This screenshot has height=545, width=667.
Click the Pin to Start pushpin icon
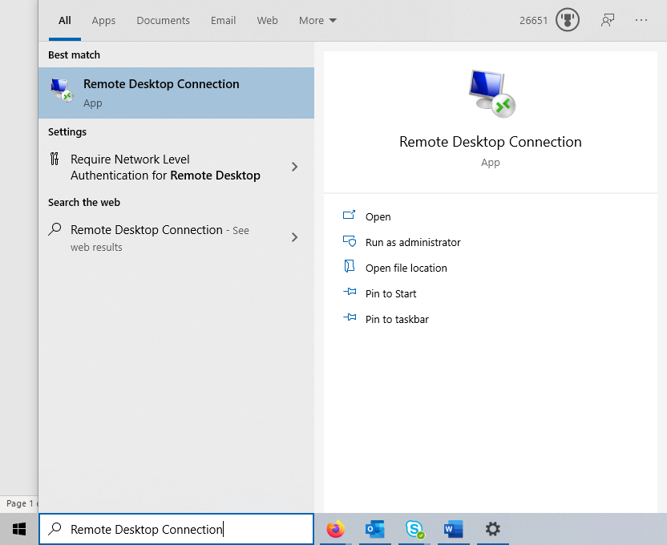[x=349, y=293]
